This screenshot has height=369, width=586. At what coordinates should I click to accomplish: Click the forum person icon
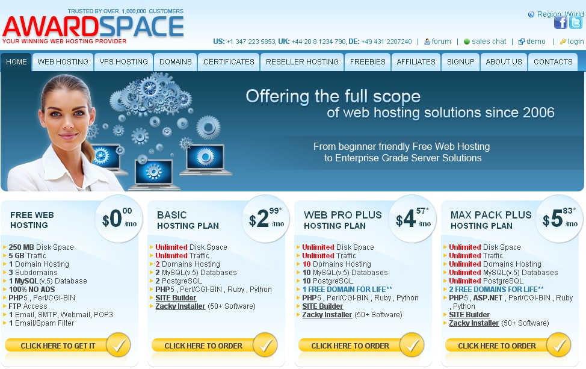point(427,42)
